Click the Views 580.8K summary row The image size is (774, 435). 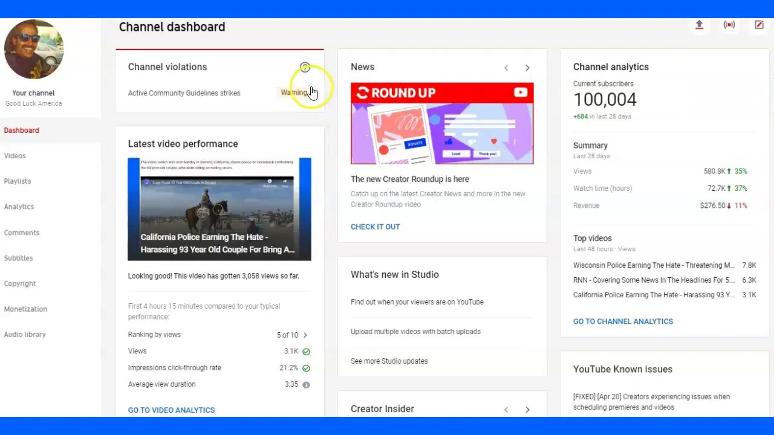(x=664, y=172)
